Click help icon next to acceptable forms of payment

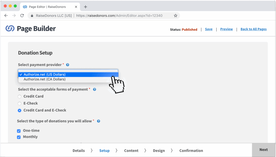pyautogui.click(x=95, y=89)
